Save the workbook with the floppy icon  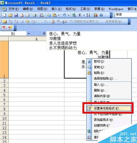(16, 15)
